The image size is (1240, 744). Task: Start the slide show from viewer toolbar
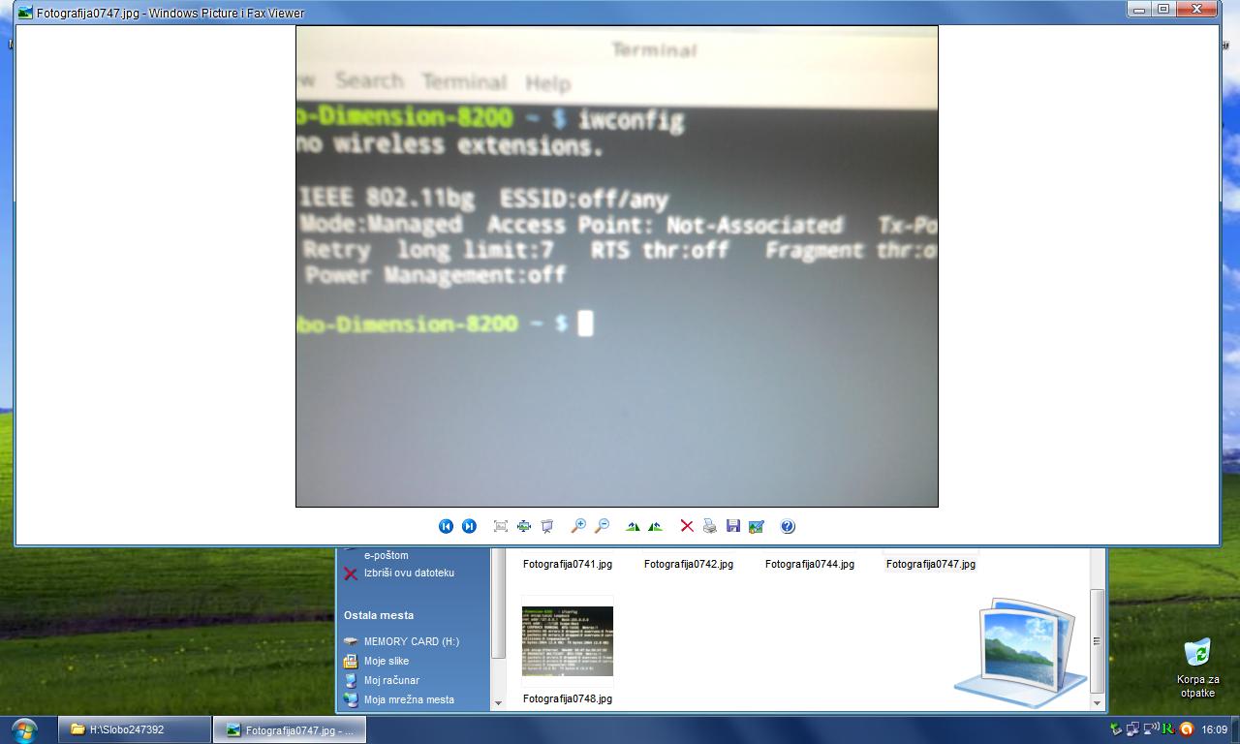(547, 526)
